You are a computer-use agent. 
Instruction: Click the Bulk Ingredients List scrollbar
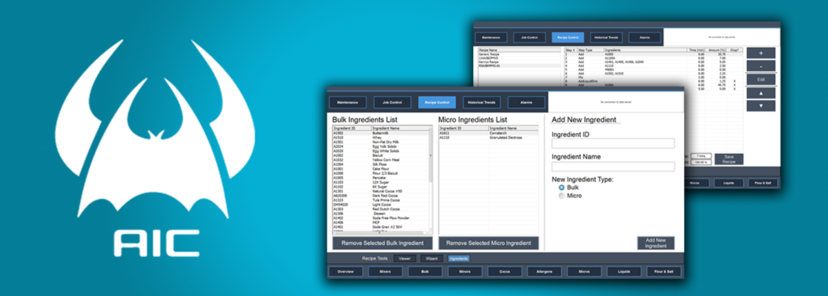[430, 156]
